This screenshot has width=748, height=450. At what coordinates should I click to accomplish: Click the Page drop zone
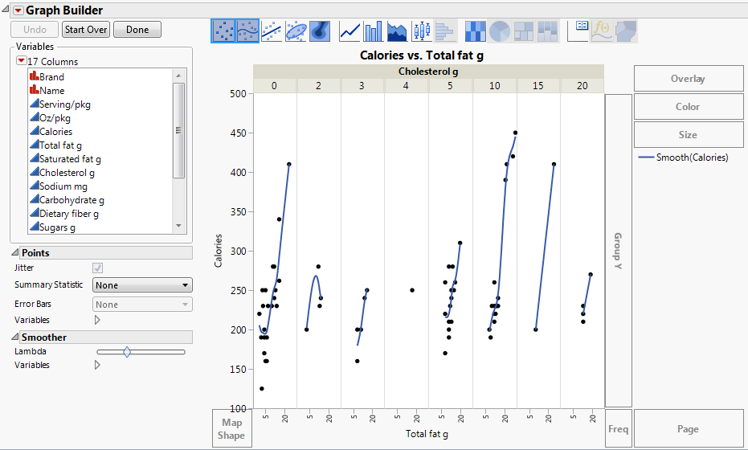pos(689,428)
